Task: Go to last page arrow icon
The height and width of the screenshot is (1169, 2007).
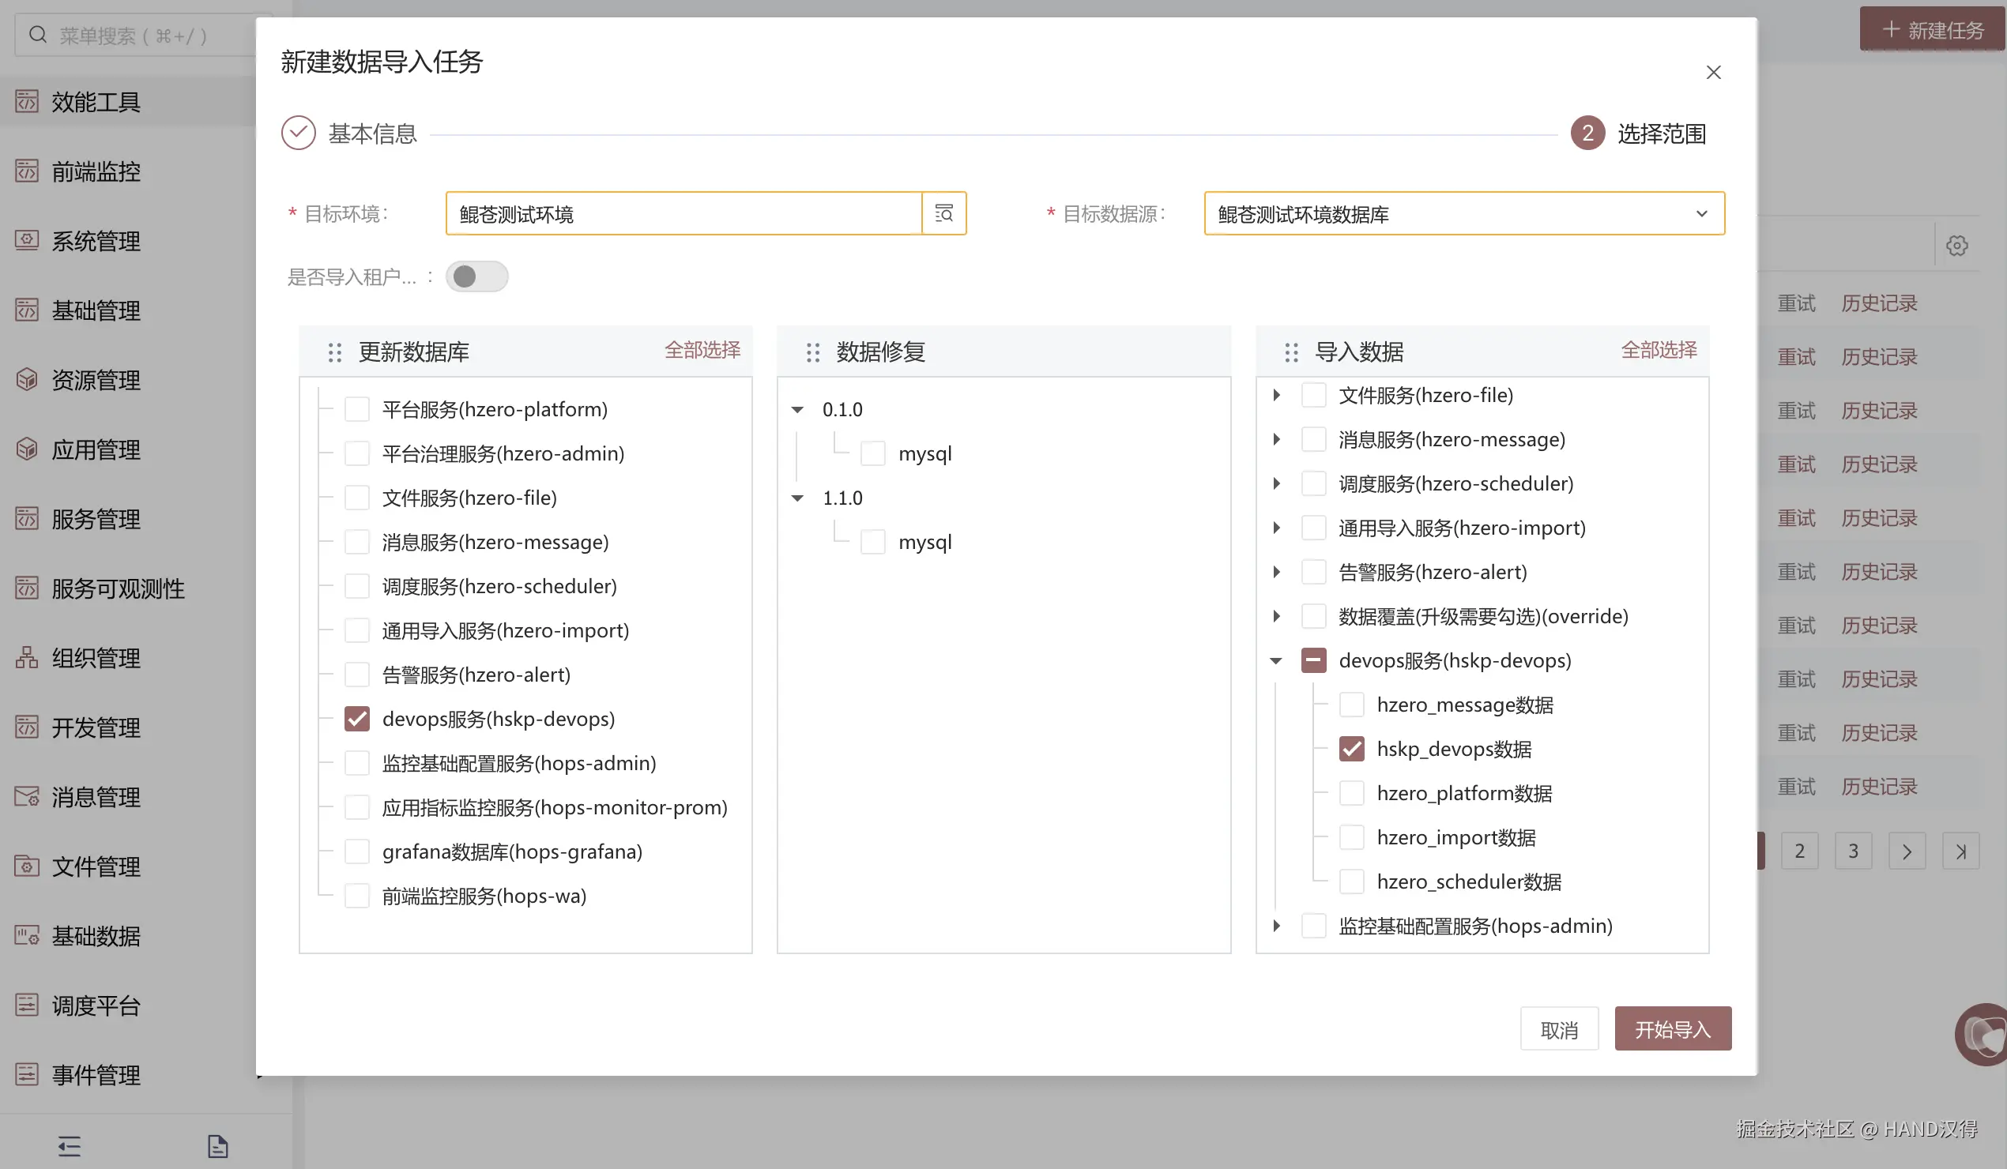Action: [1960, 851]
